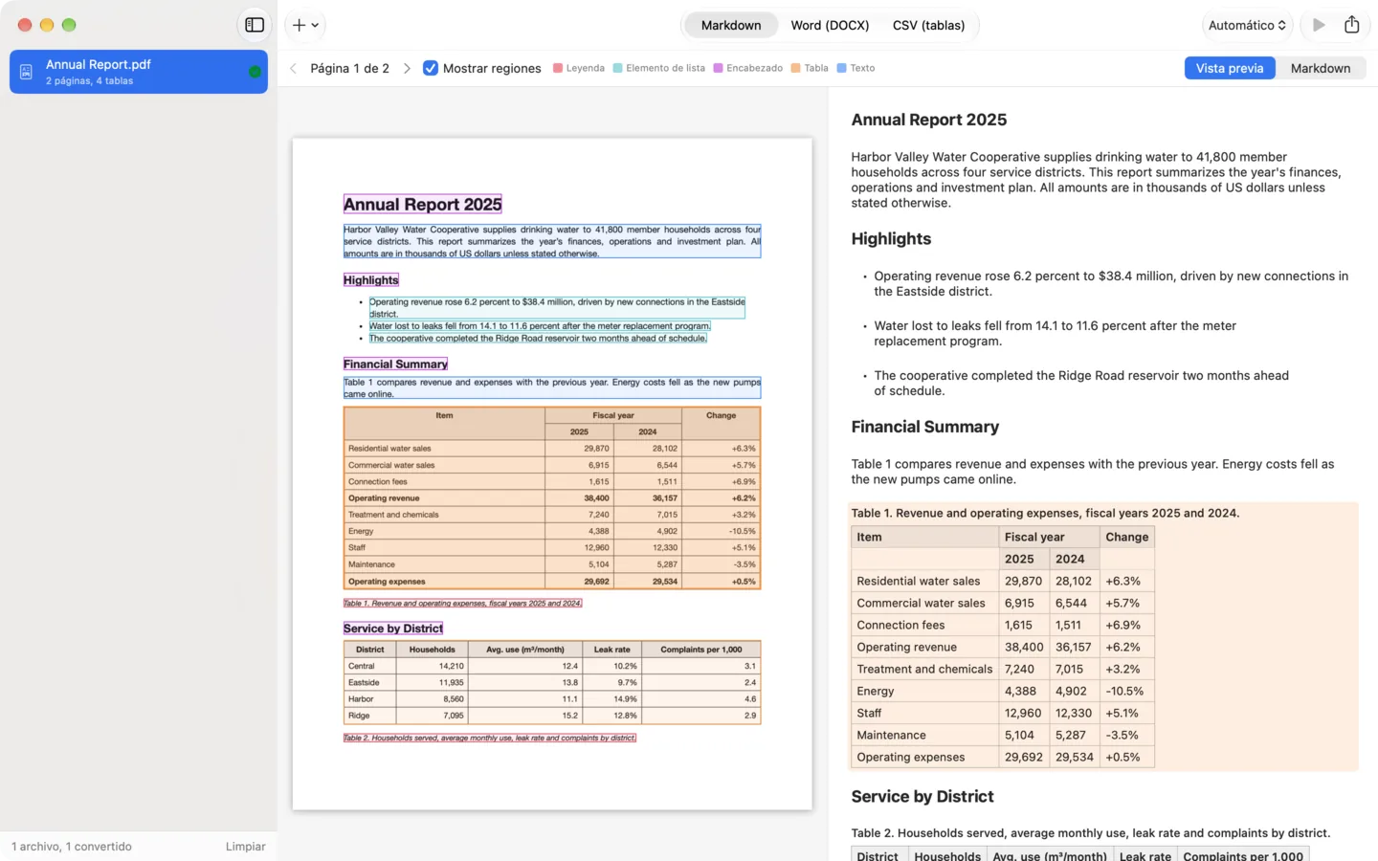Click 'Eastside' row in PDF district table

point(552,682)
